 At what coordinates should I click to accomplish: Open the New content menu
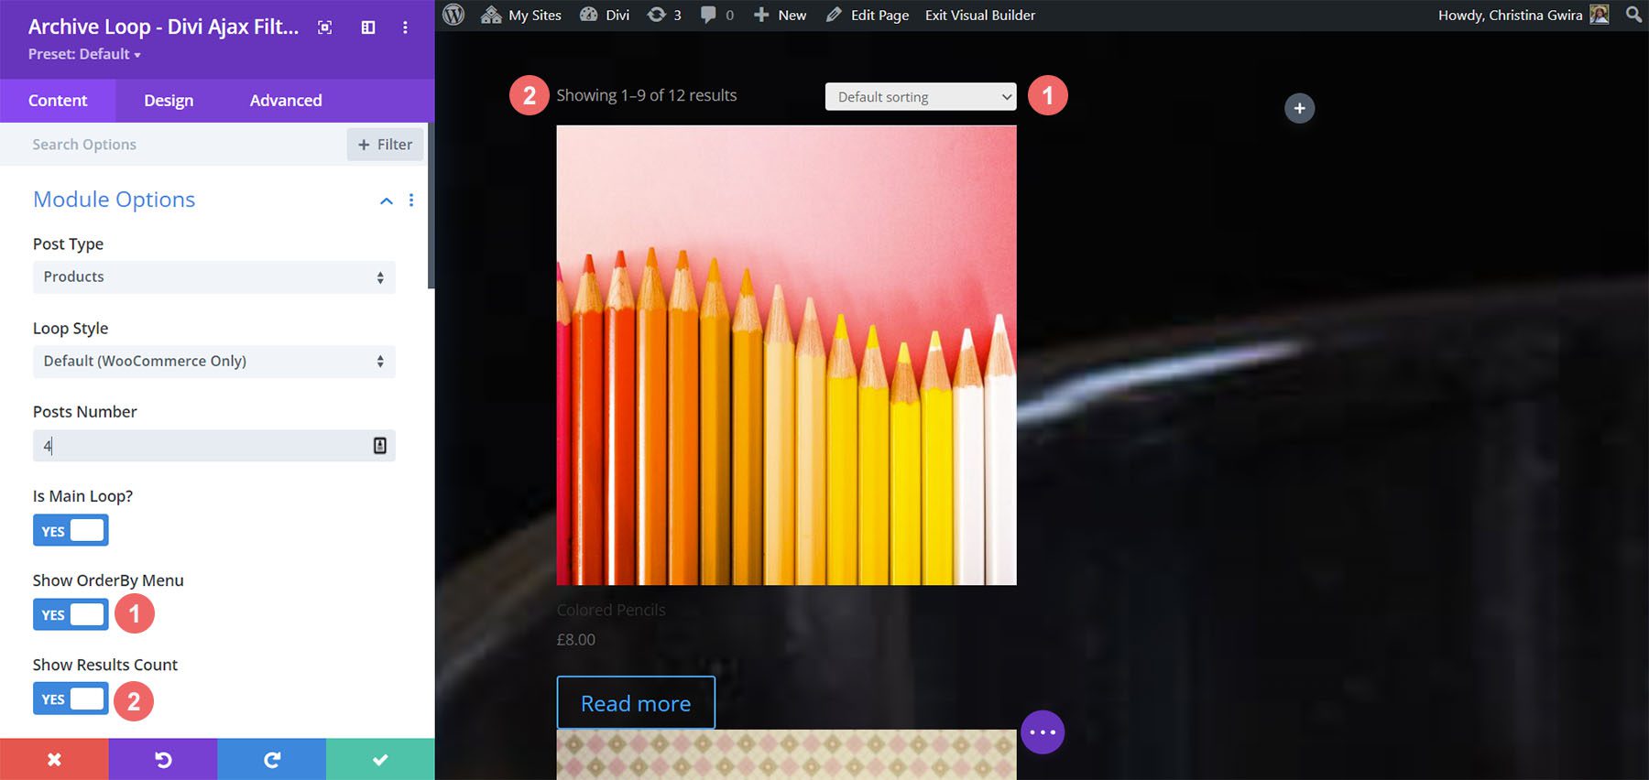coord(780,15)
